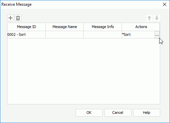Click the empty Message Info cell of Sort row
Viewport: 170px width, 123px height.
[x=103, y=34]
